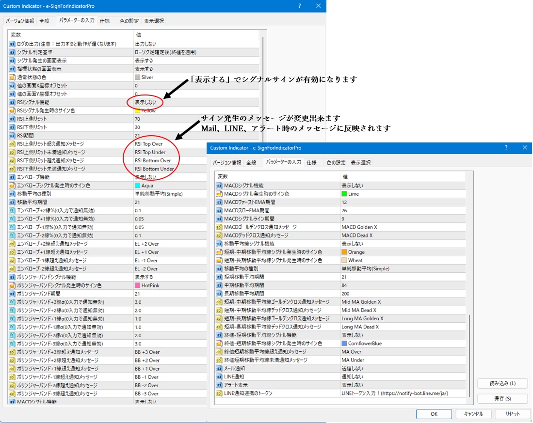The image size is (533, 423).
Task: Click string icon beside MACDゴールデンクロス通知メッセージ
Action: click(219, 227)
